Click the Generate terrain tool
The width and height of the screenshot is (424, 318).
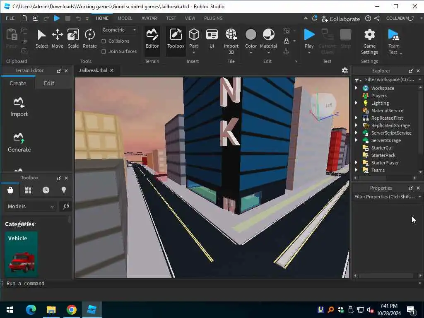click(x=19, y=143)
